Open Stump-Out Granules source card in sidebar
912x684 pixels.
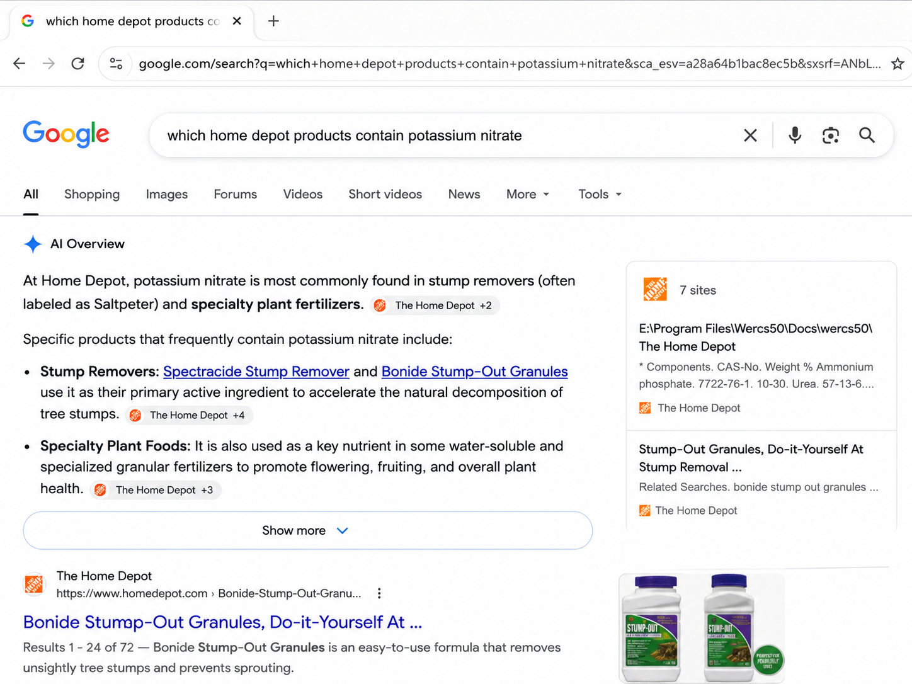click(x=761, y=479)
